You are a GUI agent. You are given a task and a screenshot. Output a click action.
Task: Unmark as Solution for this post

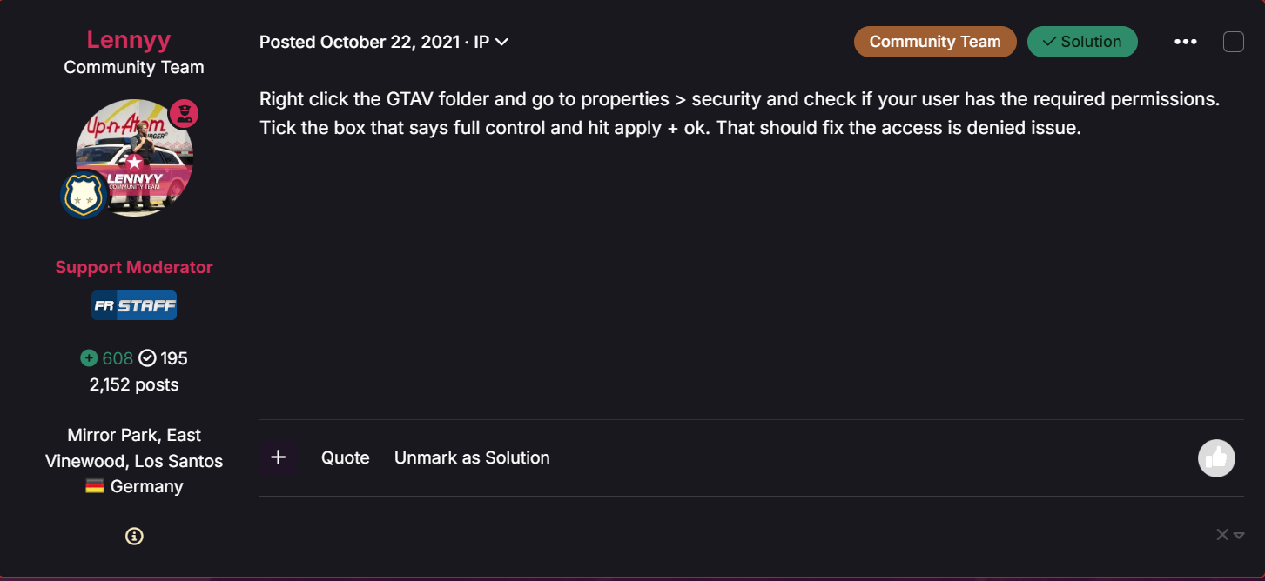tap(472, 457)
